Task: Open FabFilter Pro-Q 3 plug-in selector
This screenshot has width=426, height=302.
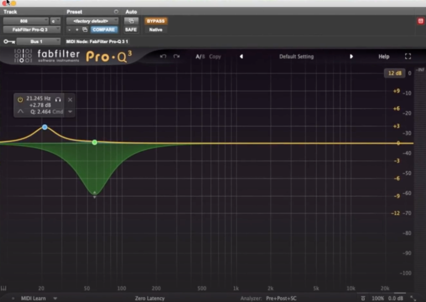Action: (x=32, y=30)
